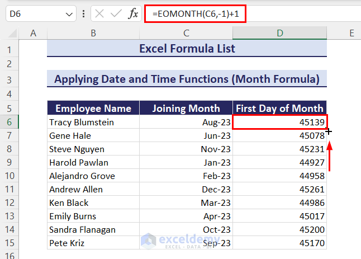
Task: Select row 6 header
Action: pos(9,122)
